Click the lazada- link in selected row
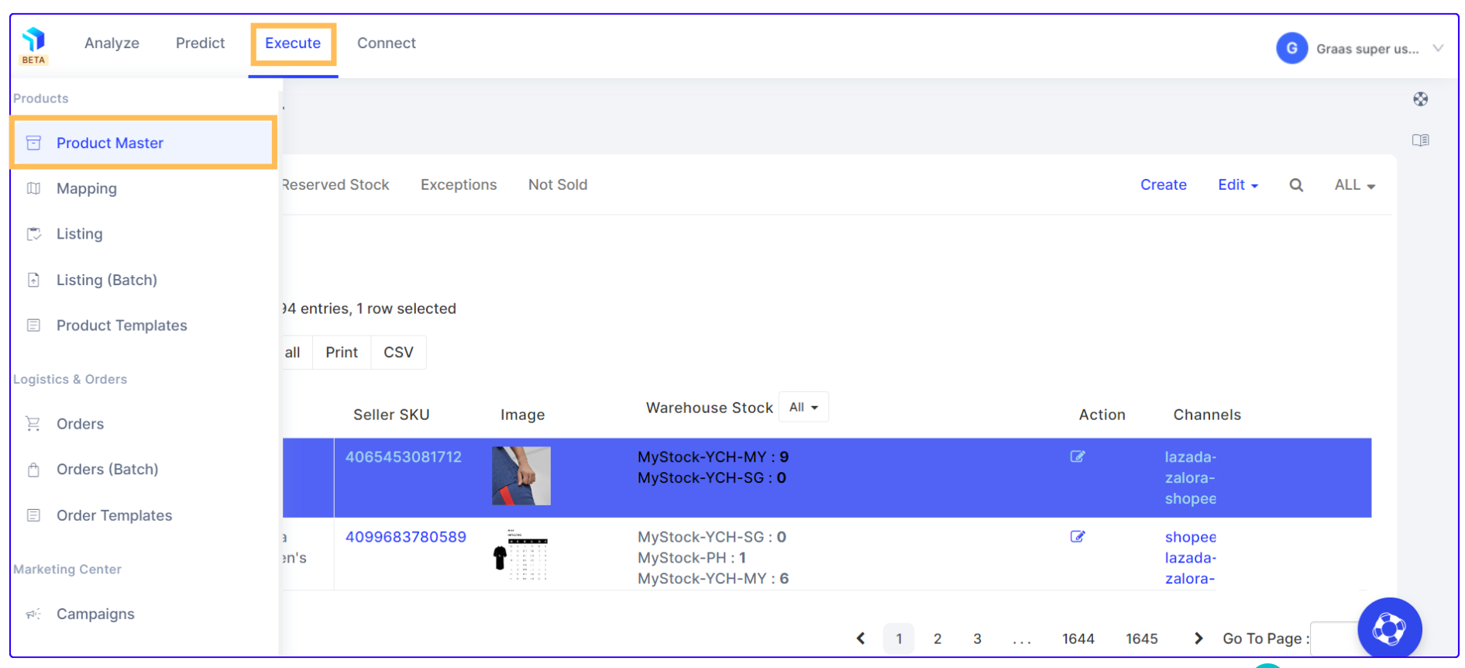Viewport: 1465px width, 668px height. coord(1190,456)
